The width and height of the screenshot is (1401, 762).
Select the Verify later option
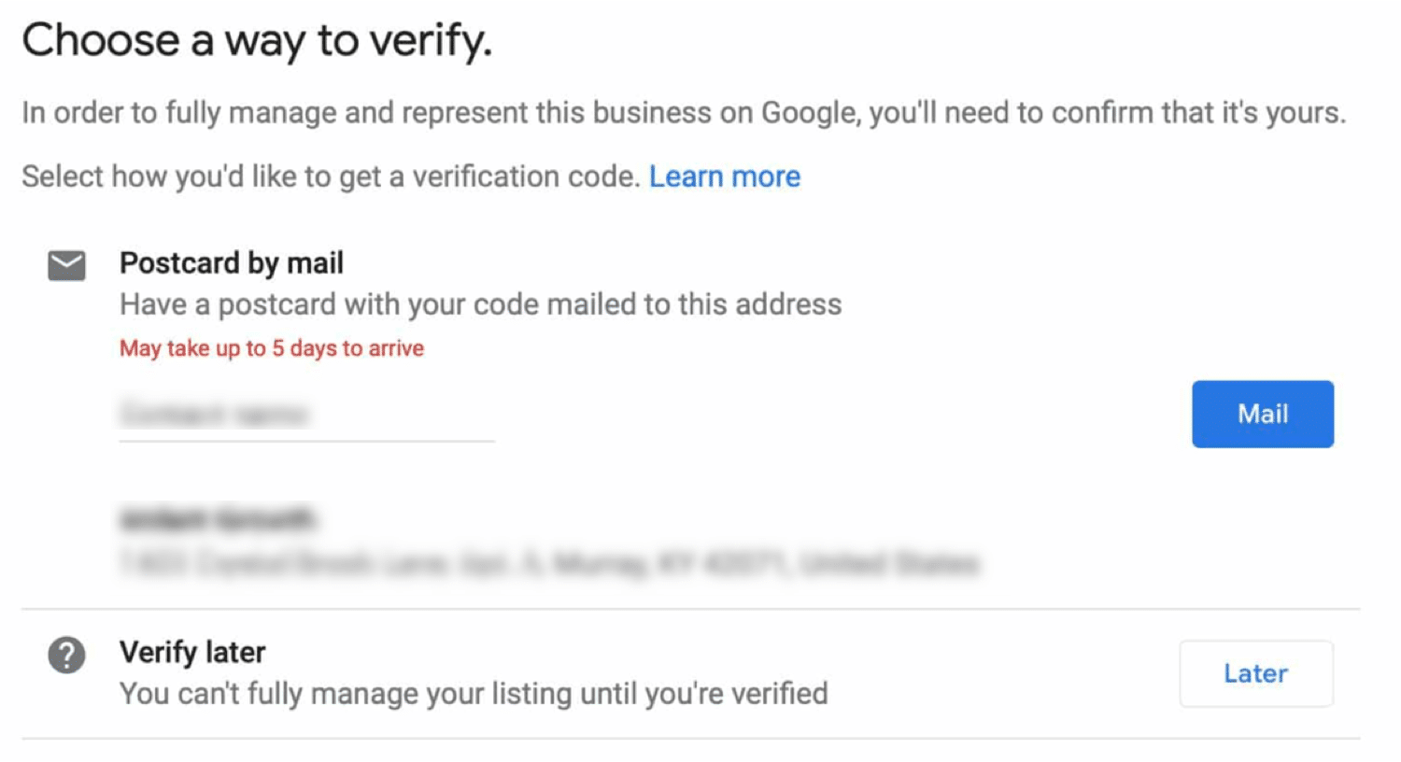click(191, 652)
